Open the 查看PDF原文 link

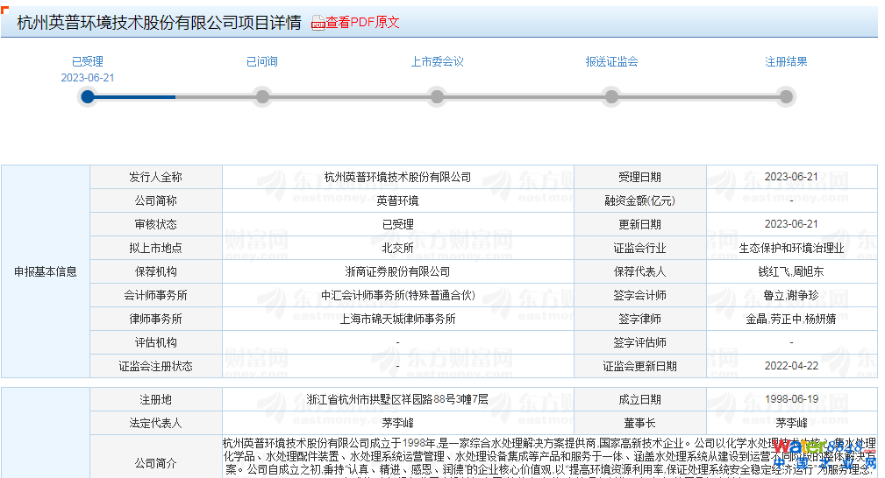point(362,23)
